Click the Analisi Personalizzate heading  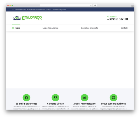[x=85, y=103]
